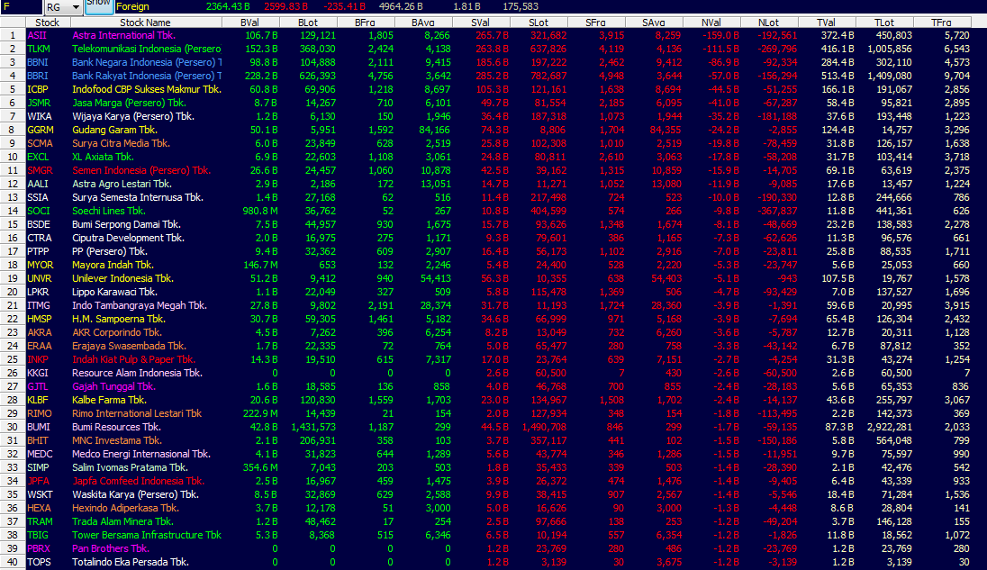Image resolution: width=987 pixels, height=570 pixels.
Task: Click the BAvg column header
Action: pos(423,23)
